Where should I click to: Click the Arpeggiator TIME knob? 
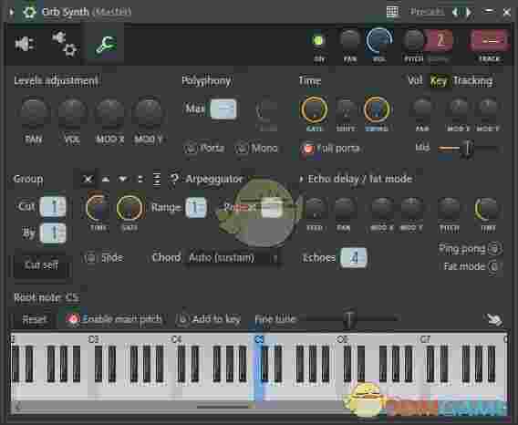pos(98,208)
